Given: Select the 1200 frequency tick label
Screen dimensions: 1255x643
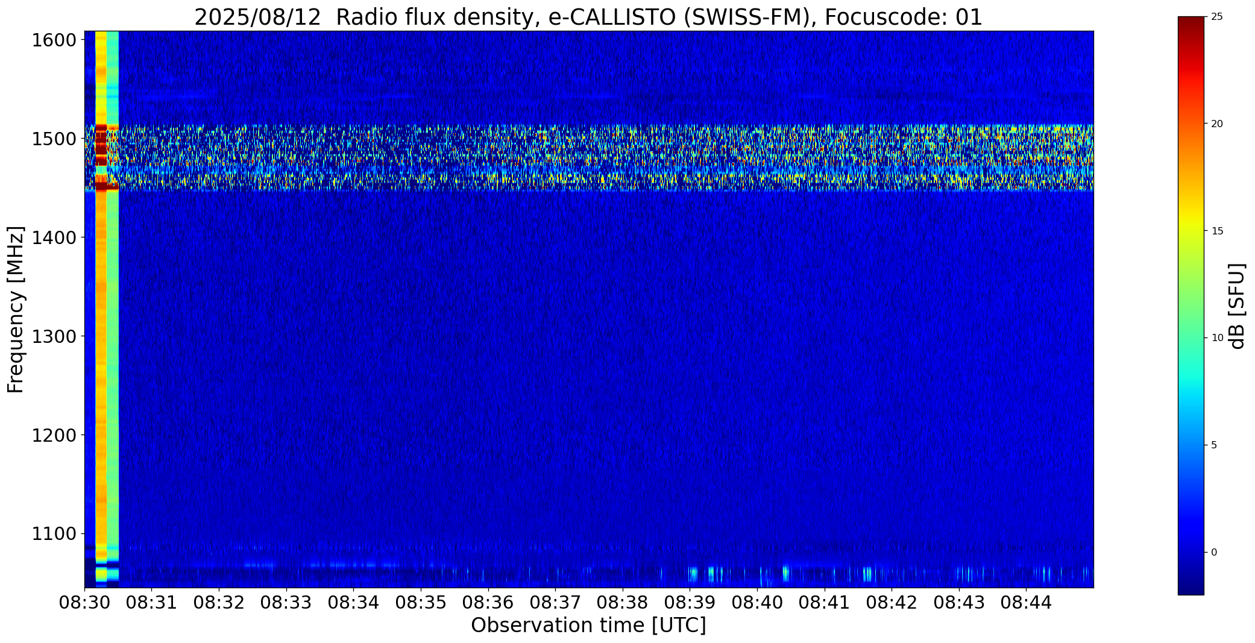Looking at the screenshot, I should pyautogui.click(x=54, y=435).
